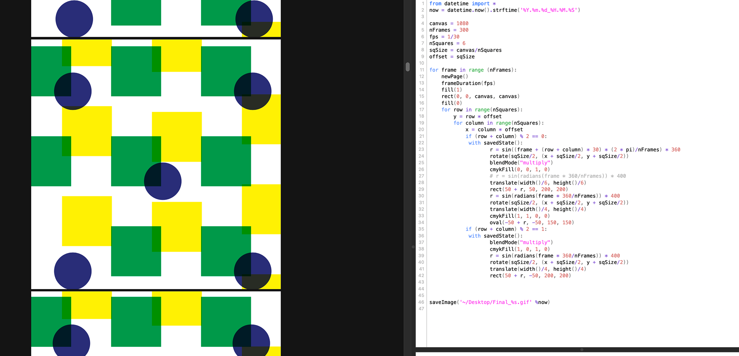Click the line 'from datetime import *'
This screenshot has width=739, height=356.
point(463,3)
